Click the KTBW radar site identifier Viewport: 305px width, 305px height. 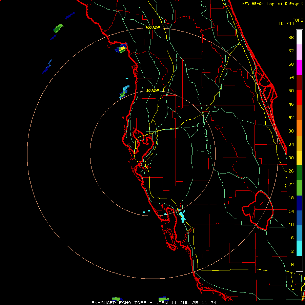(162, 303)
